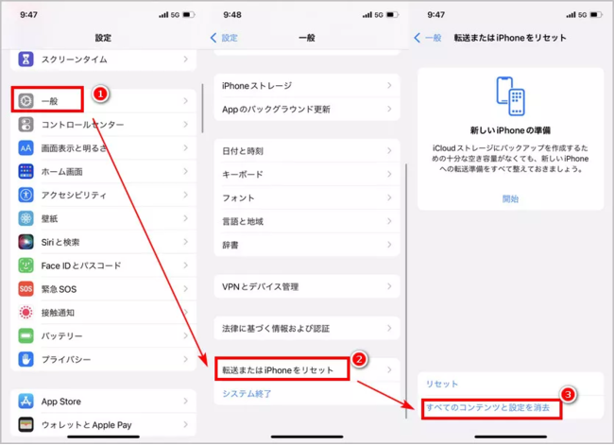Tap the two-phones transfer icon
Image resolution: width=614 pixels, height=445 pixels.
[511, 96]
